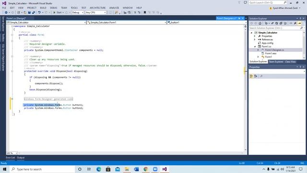Click Sync with Active Document icon
The image size is (307, 173).
[x=272, y=24]
